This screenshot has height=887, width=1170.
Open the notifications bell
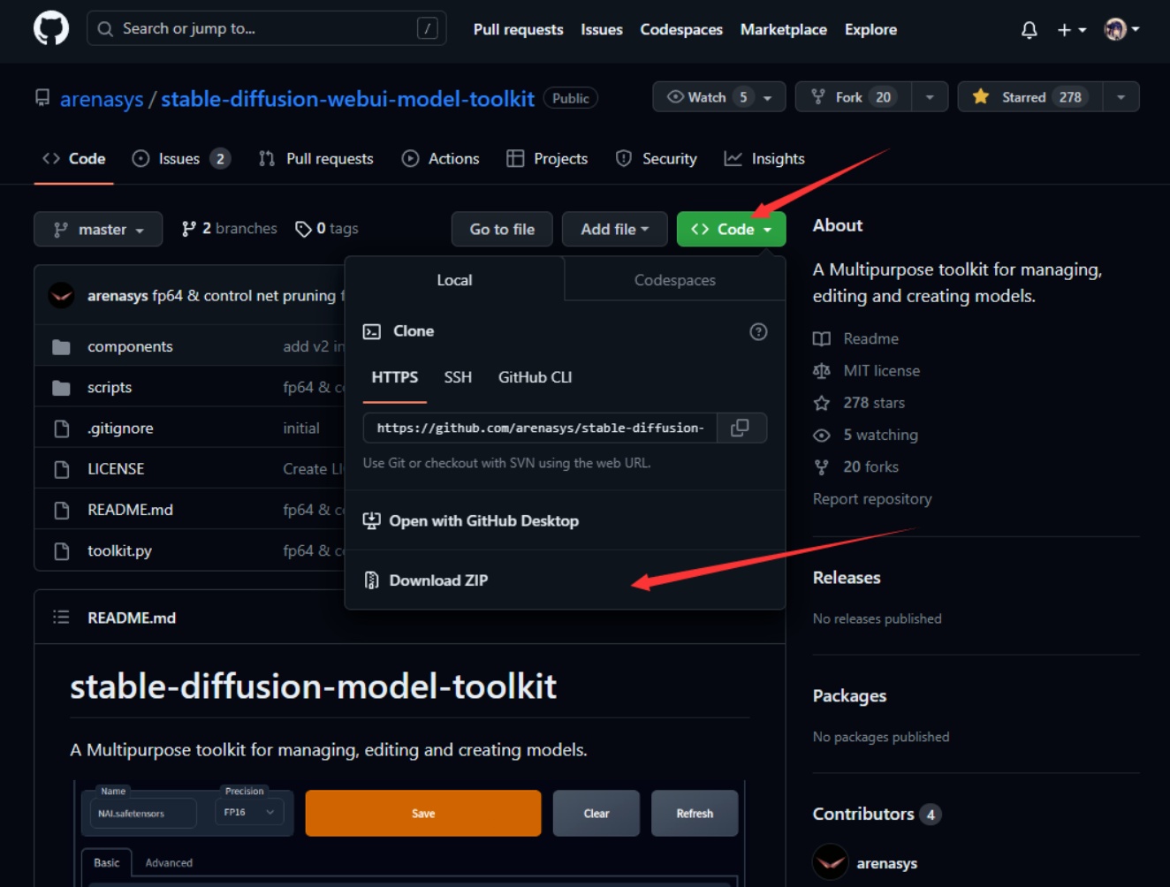coord(1029,29)
